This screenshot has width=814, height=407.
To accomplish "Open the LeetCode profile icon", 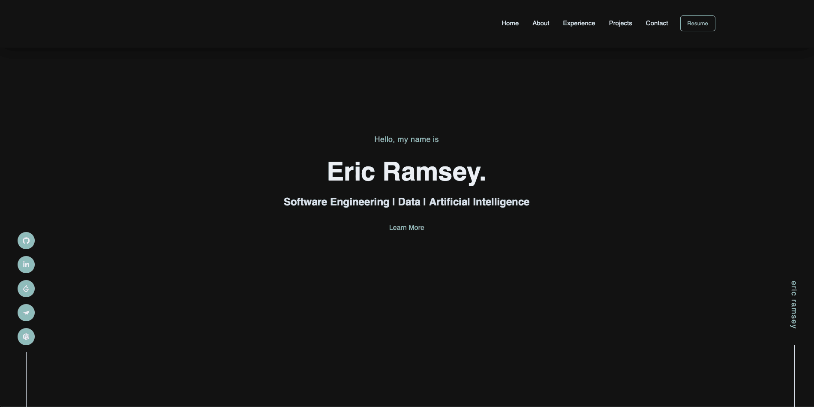I will [26, 289].
